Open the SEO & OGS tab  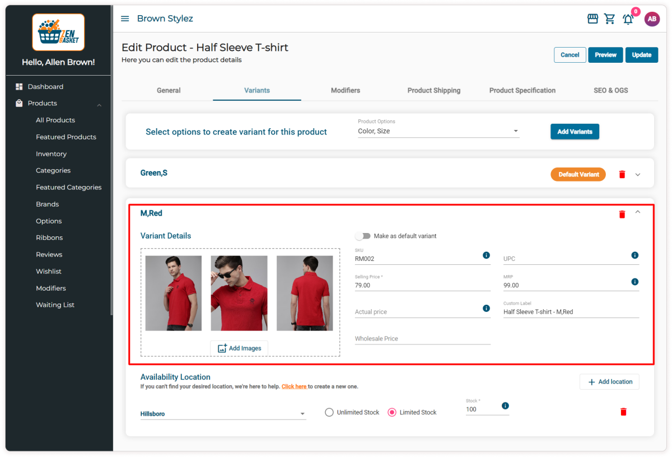point(610,90)
